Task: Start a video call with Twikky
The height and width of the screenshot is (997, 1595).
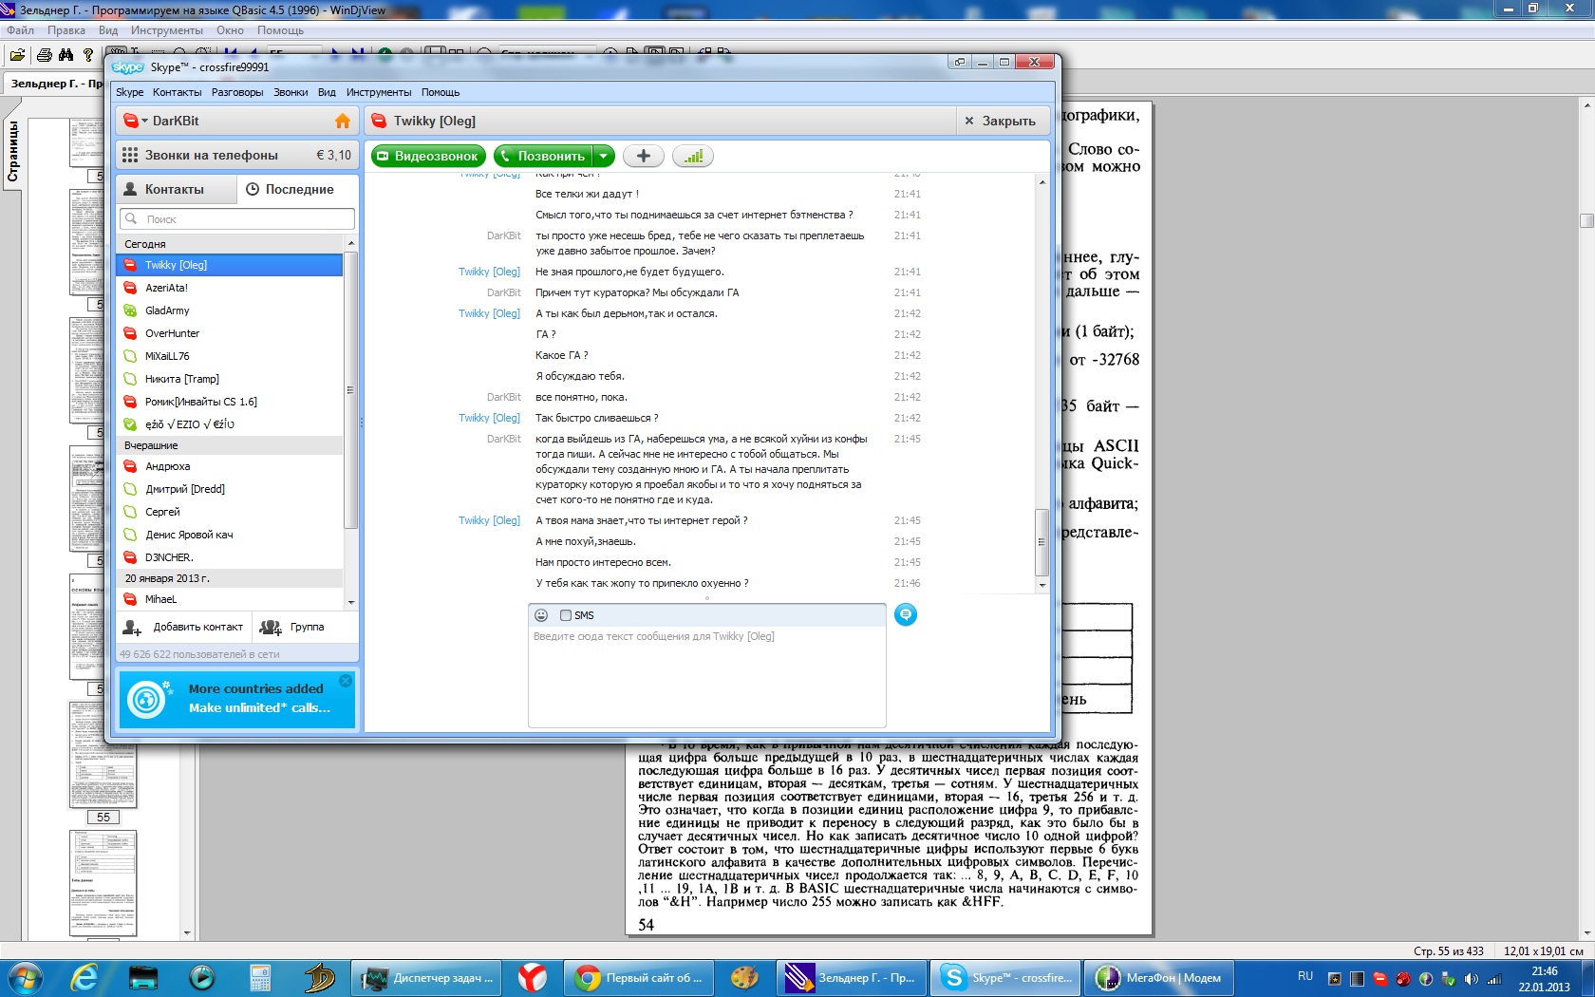Action: [428, 157]
